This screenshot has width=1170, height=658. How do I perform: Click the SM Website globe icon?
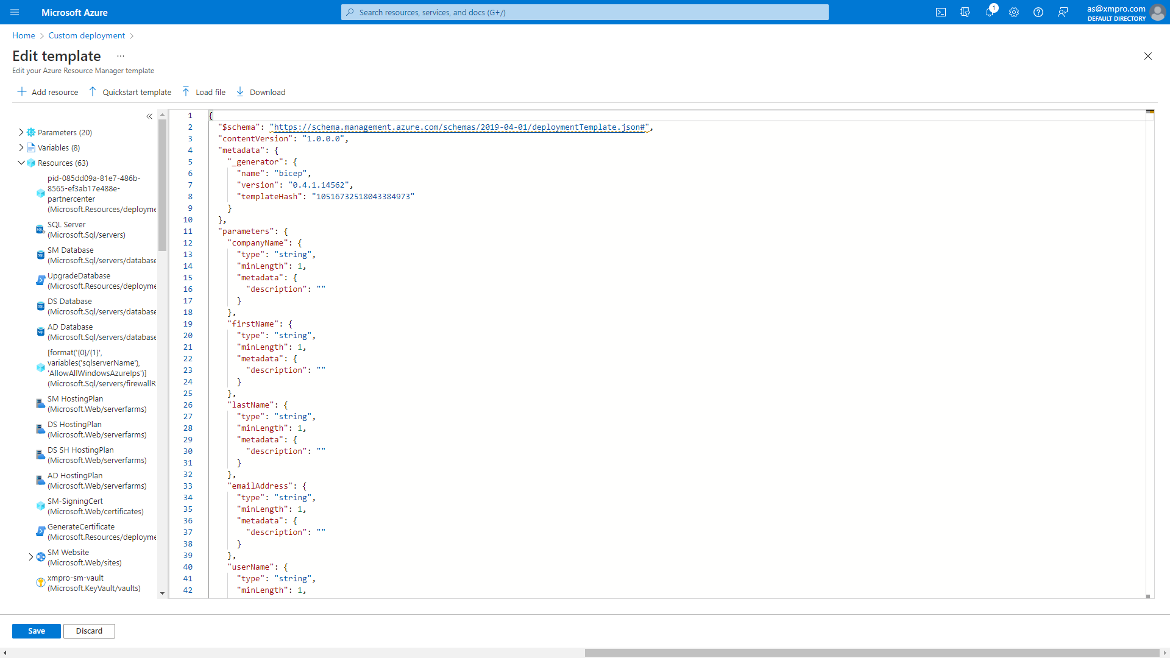tap(41, 557)
